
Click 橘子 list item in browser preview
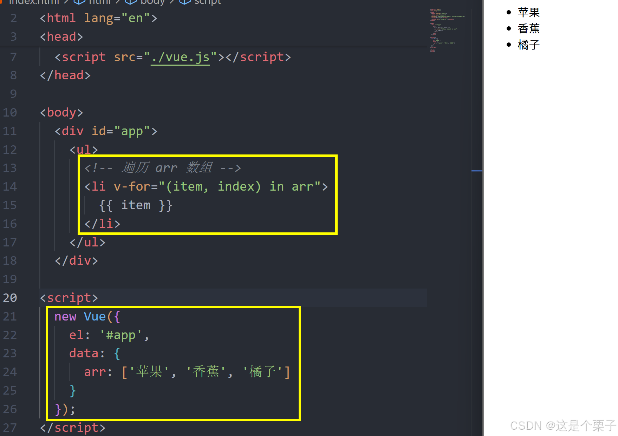528,45
